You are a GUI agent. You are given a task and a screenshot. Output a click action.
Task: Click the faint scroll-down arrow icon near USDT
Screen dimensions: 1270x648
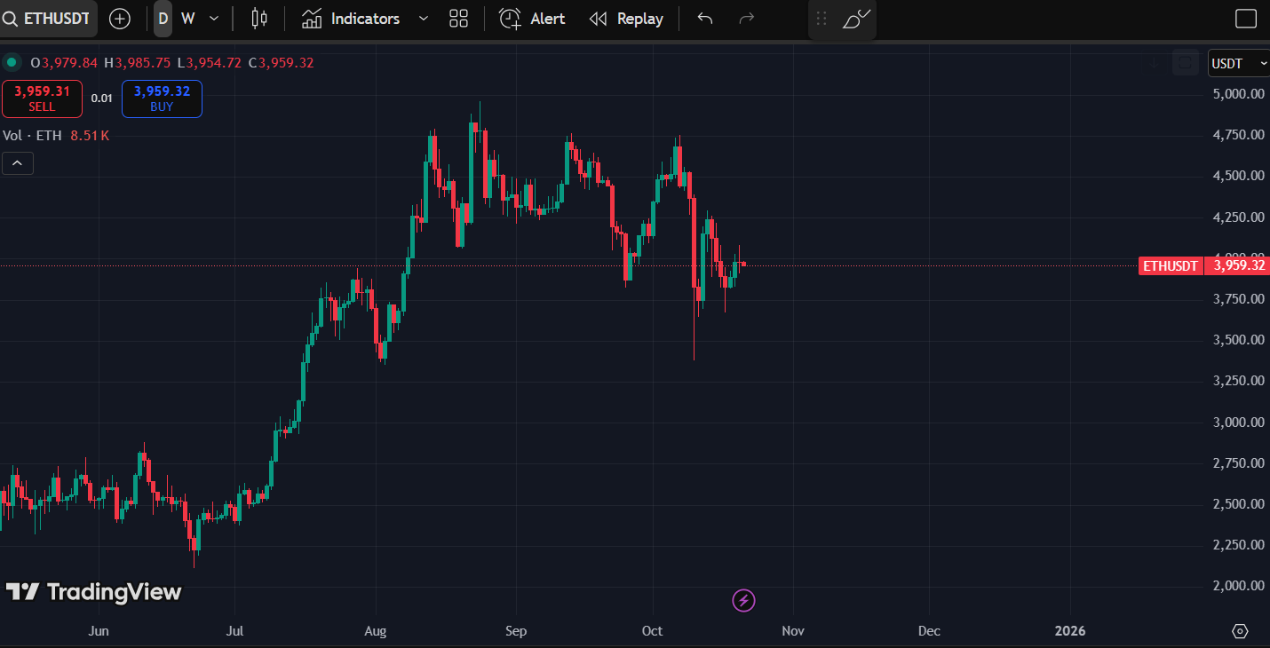(x=1155, y=63)
